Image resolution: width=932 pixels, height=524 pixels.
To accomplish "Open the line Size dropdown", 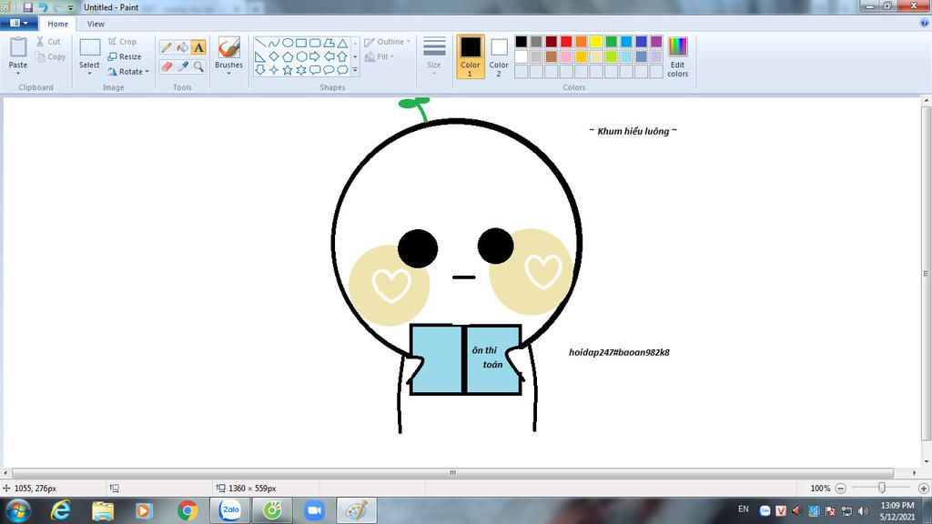I will coord(434,56).
